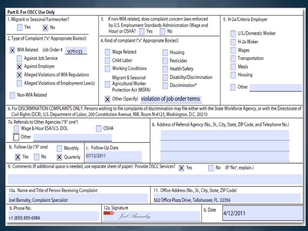Click the Other text field in section 5

276,88
